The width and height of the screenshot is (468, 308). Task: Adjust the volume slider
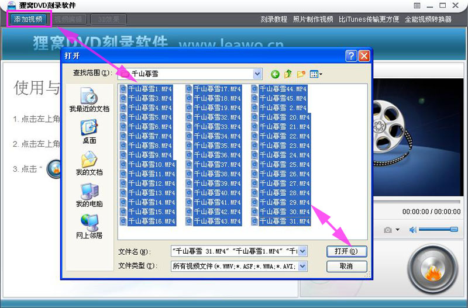pyautogui.click(x=438, y=229)
